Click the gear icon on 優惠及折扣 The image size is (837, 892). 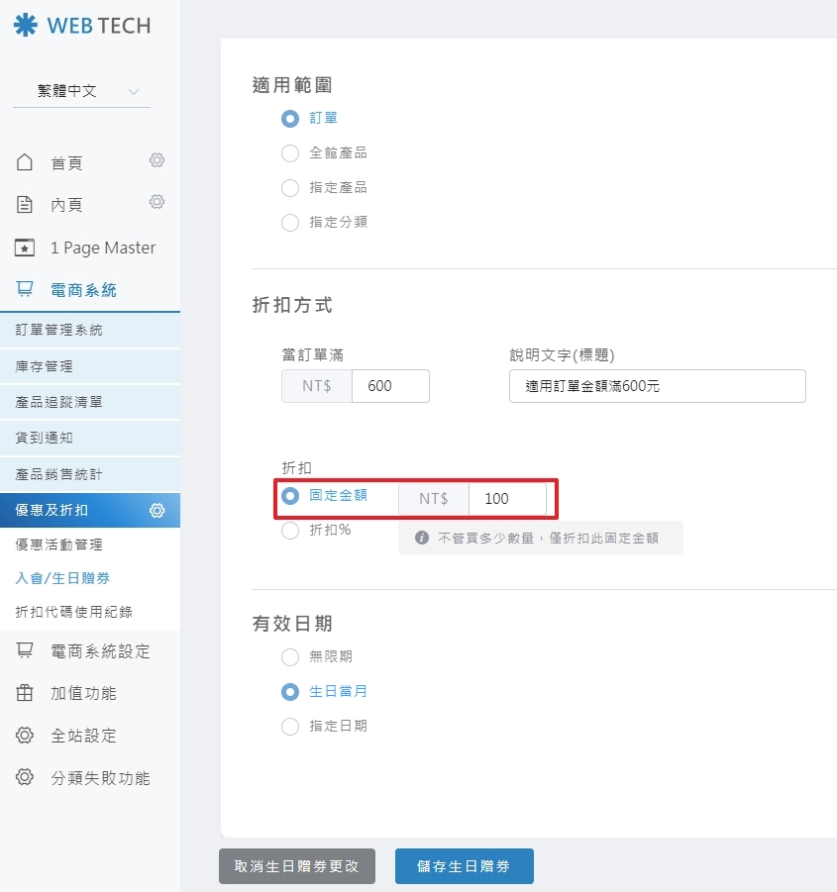pos(157,511)
